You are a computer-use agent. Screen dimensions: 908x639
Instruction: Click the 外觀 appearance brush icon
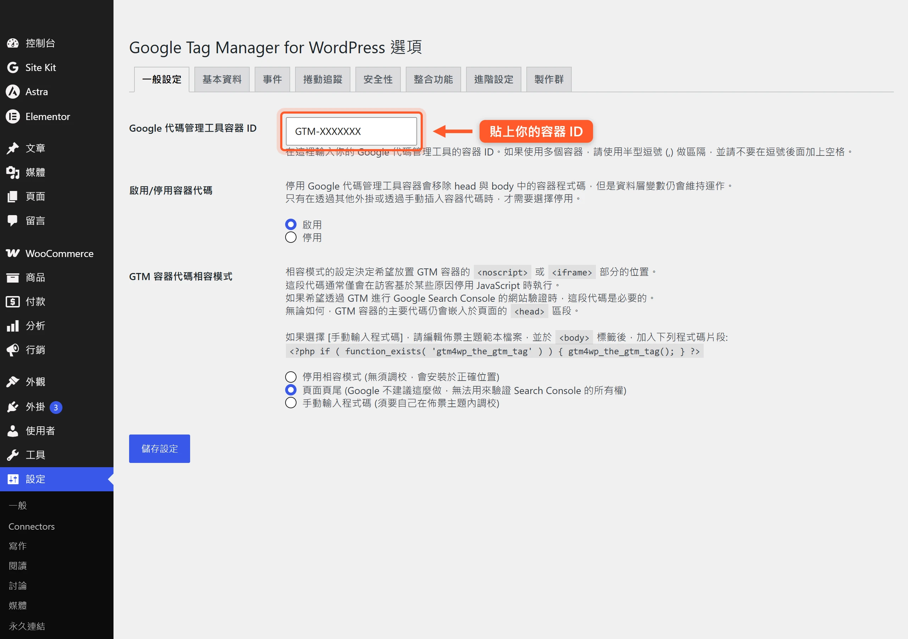pos(13,382)
